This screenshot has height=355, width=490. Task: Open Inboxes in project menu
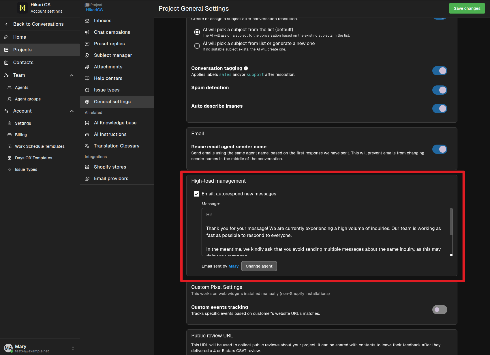117,21
